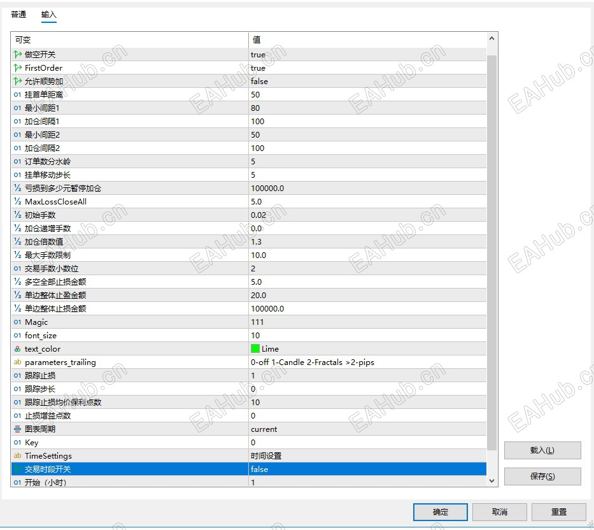Viewport: 594px width, 530px height.
Task: Click the integer icon beside font_size
Action: (17, 335)
